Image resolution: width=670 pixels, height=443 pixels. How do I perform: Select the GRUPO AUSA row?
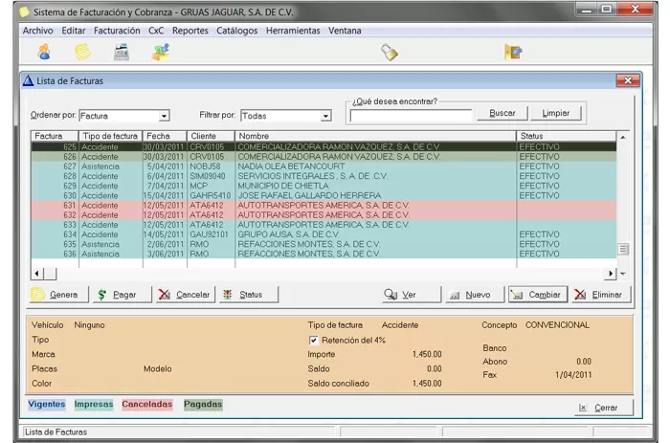click(324, 234)
